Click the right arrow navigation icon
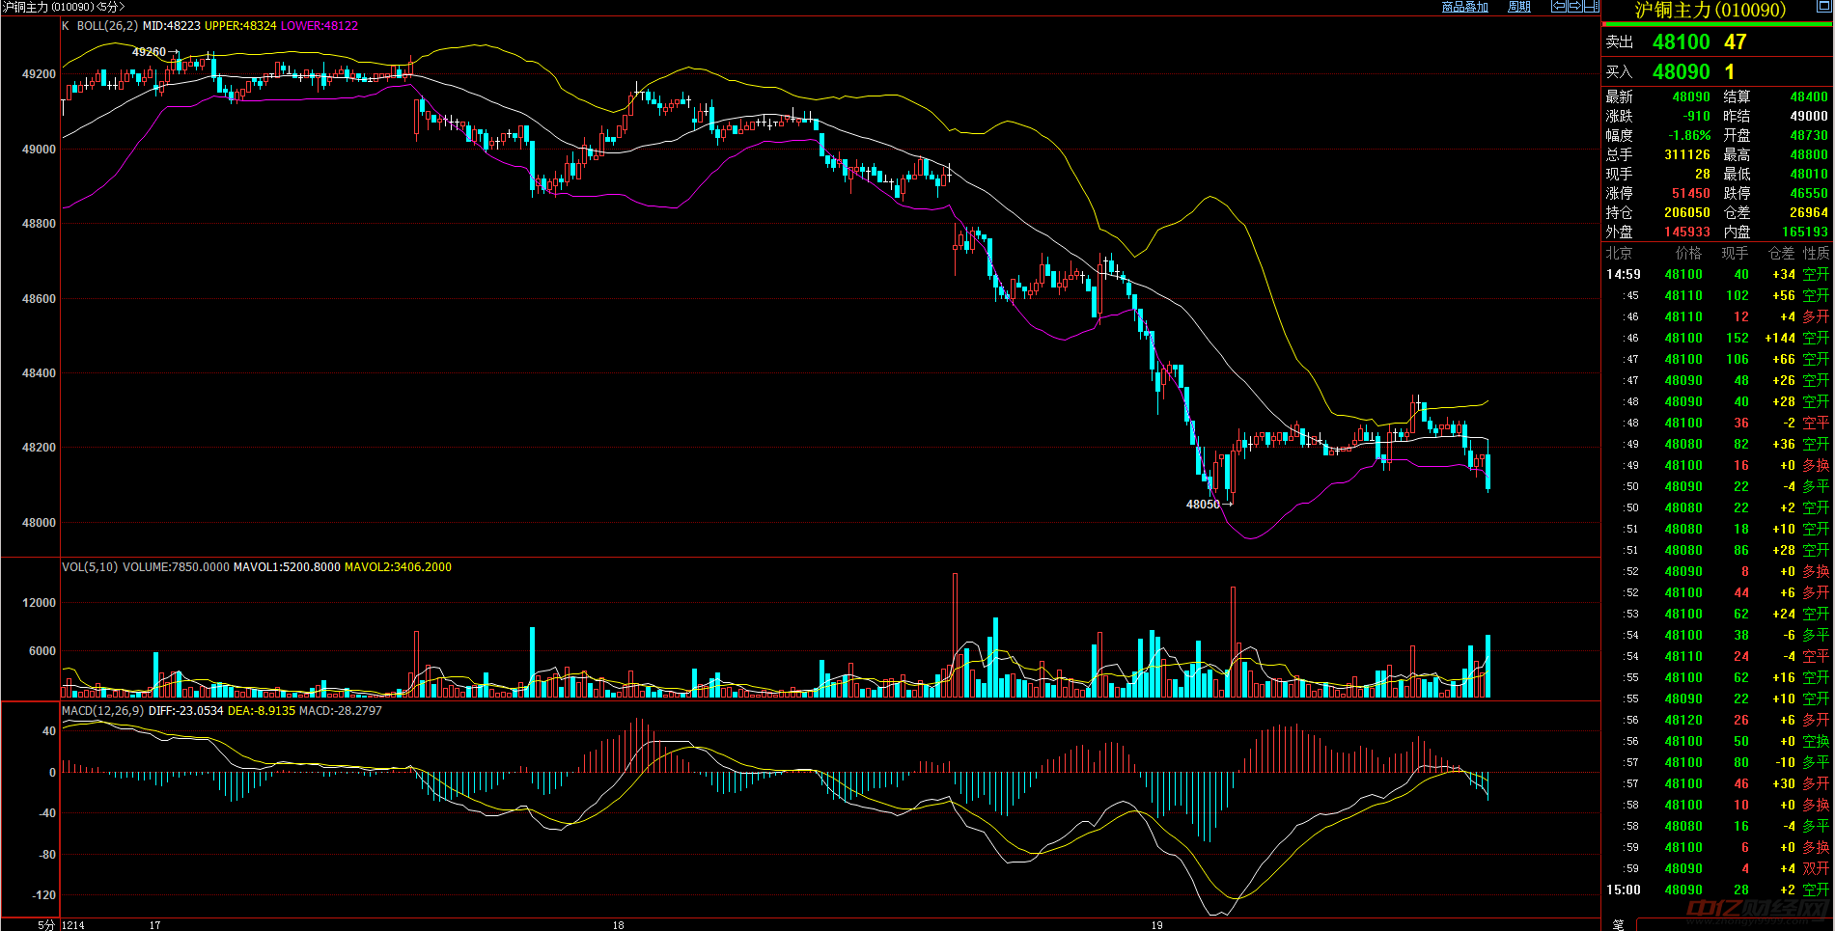Image resolution: width=1835 pixels, height=931 pixels. coord(1575,7)
